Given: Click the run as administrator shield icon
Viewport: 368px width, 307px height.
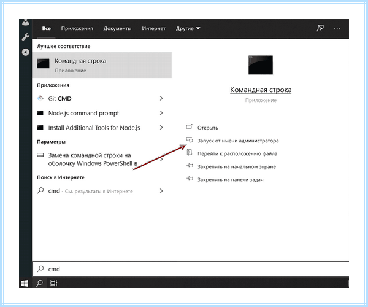Looking at the screenshot, I should point(189,140).
